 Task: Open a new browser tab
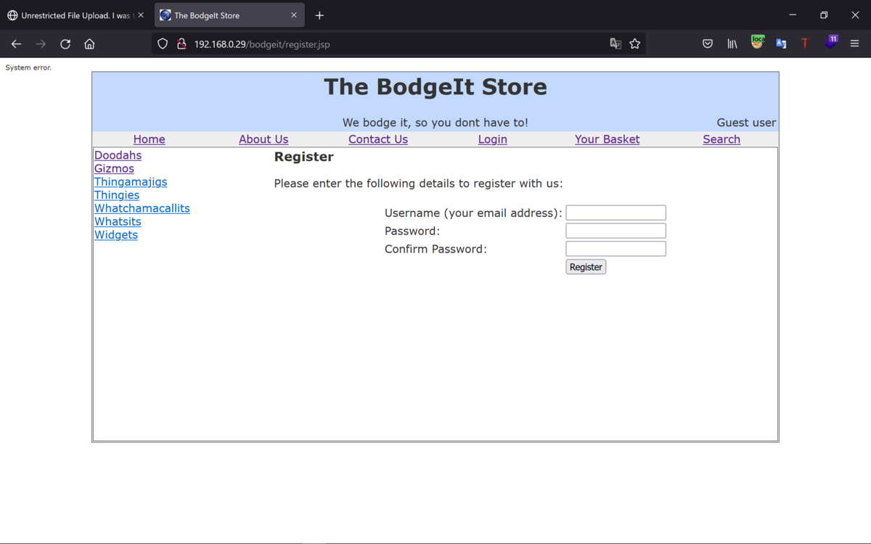pyautogui.click(x=319, y=15)
